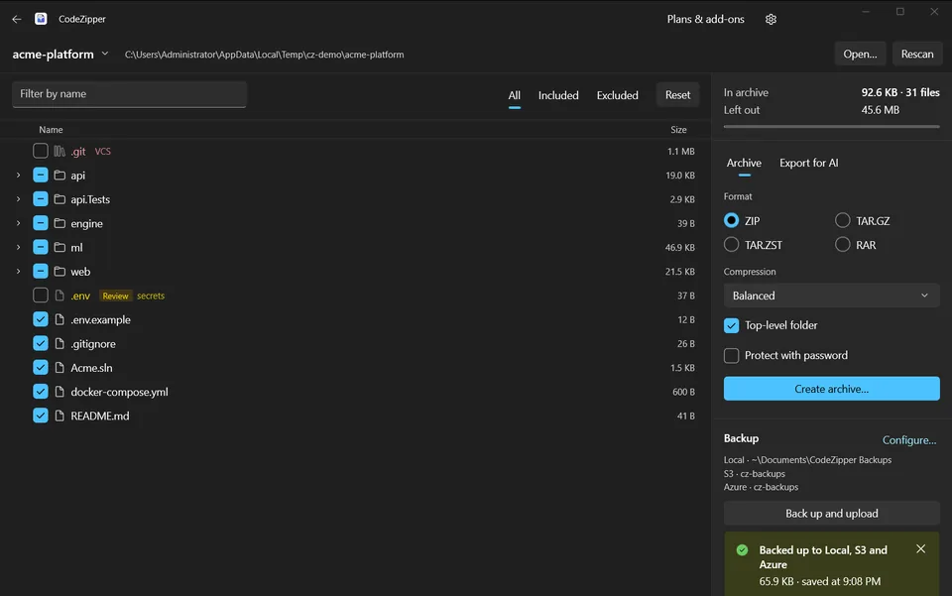
Task: Click Create archive...
Action: coord(831,389)
